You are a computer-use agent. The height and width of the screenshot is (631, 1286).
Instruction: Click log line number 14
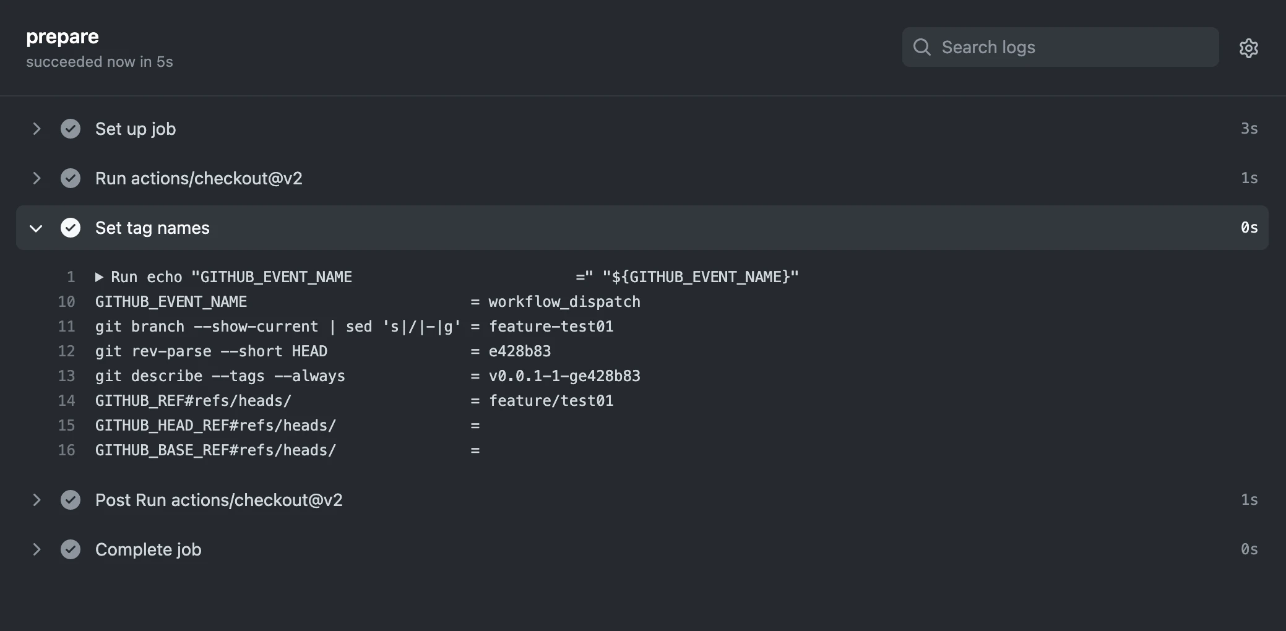click(x=66, y=401)
